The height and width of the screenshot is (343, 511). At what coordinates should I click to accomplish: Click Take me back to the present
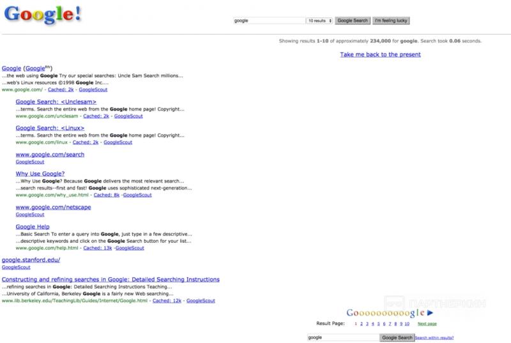pos(380,54)
